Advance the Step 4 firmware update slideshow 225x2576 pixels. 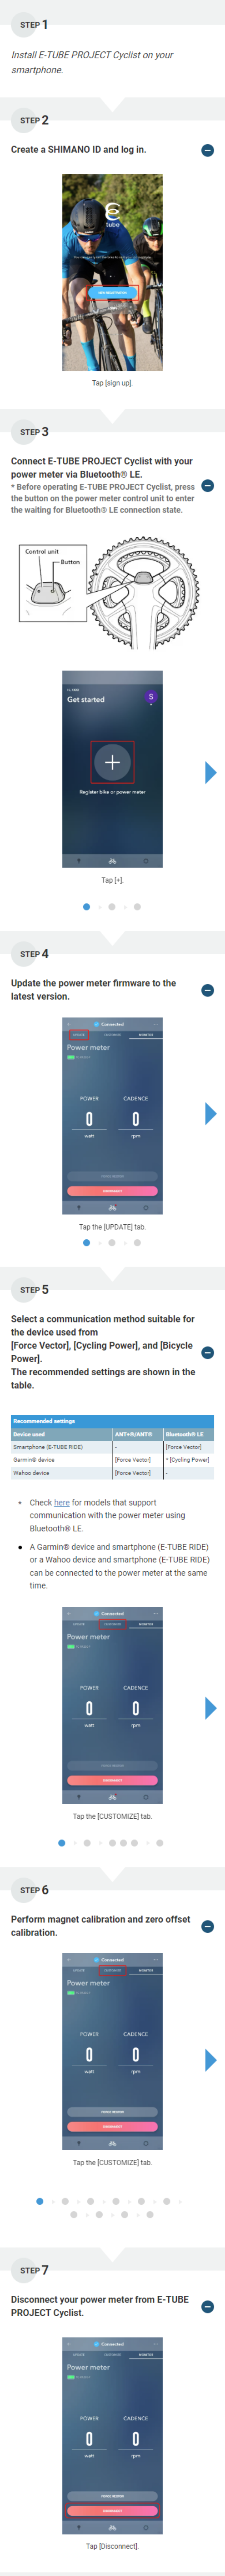point(210,1114)
